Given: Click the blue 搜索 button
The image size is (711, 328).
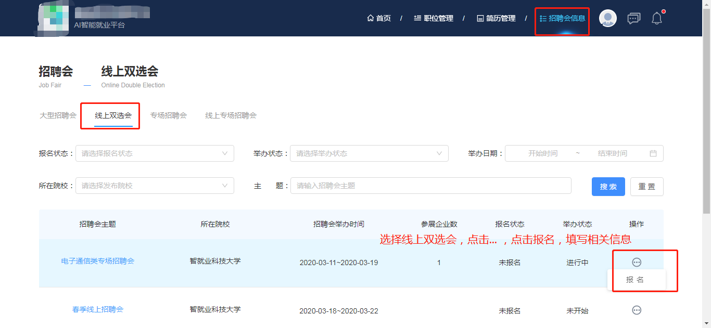Looking at the screenshot, I should pyautogui.click(x=608, y=187).
